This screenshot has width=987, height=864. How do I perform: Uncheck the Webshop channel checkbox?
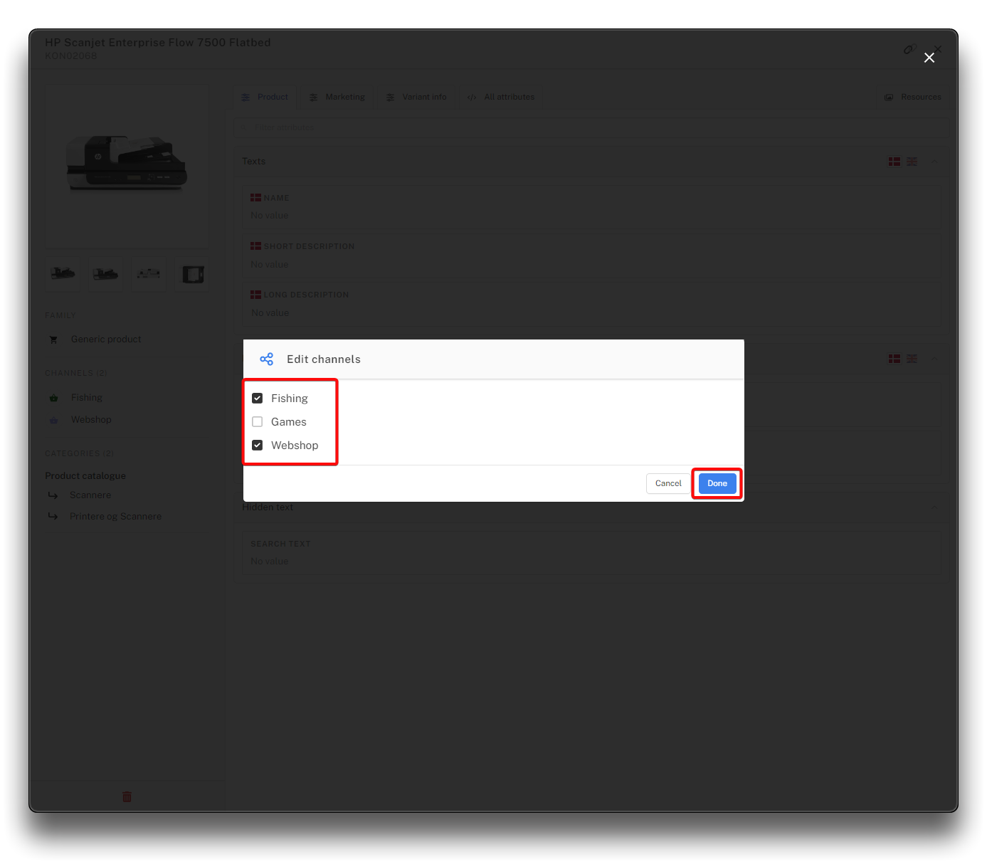click(258, 446)
